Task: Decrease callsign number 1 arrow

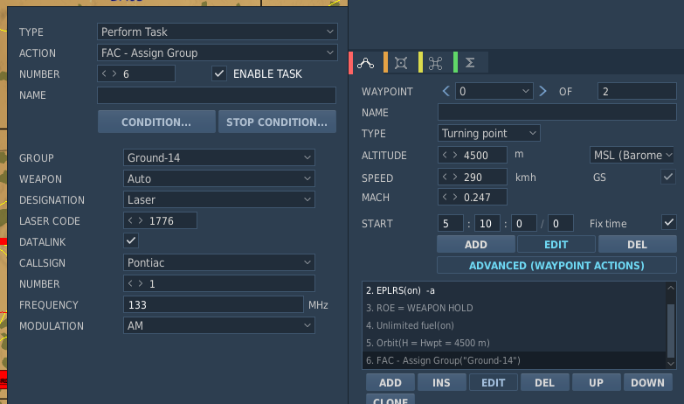Action: click(x=130, y=283)
